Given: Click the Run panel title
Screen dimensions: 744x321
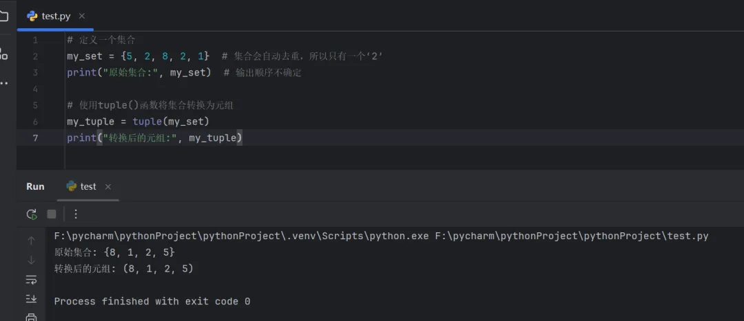Looking at the screenshot, I should (35, 186).
